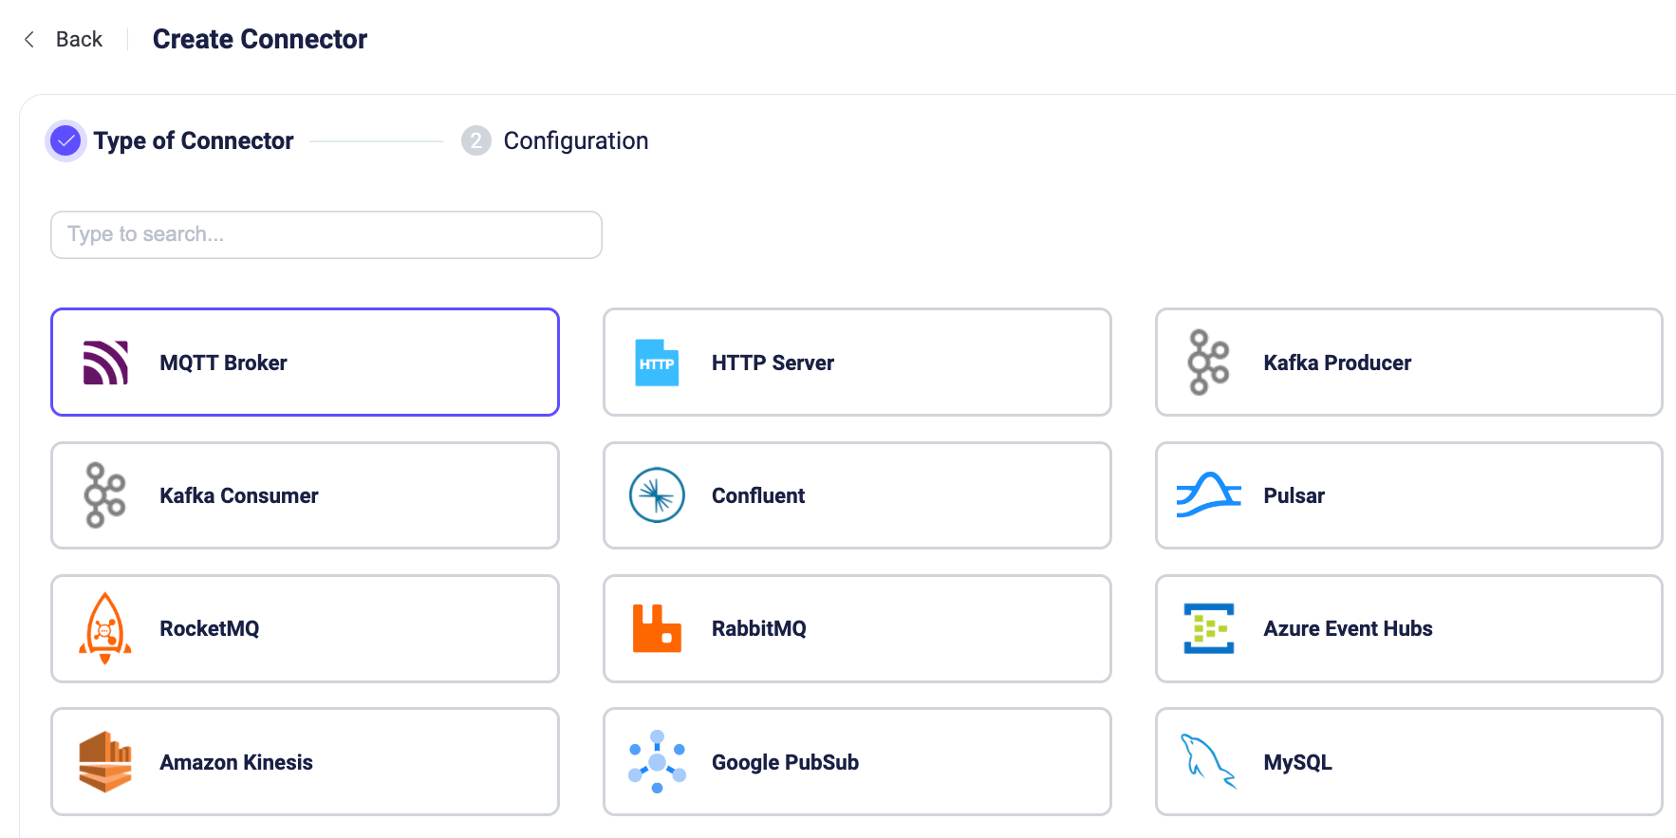Open the Configuration step
Image resolution: width=1676 pixels, height=838 pixels.
(575, 141)
